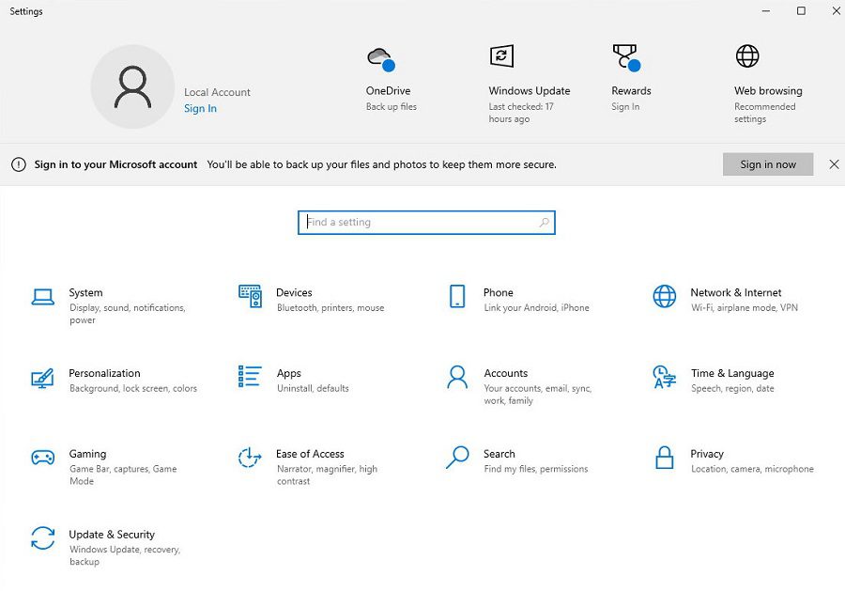
Task: Dismiss the Microsoft account sign-in banner
Action: tap(834, 164)
